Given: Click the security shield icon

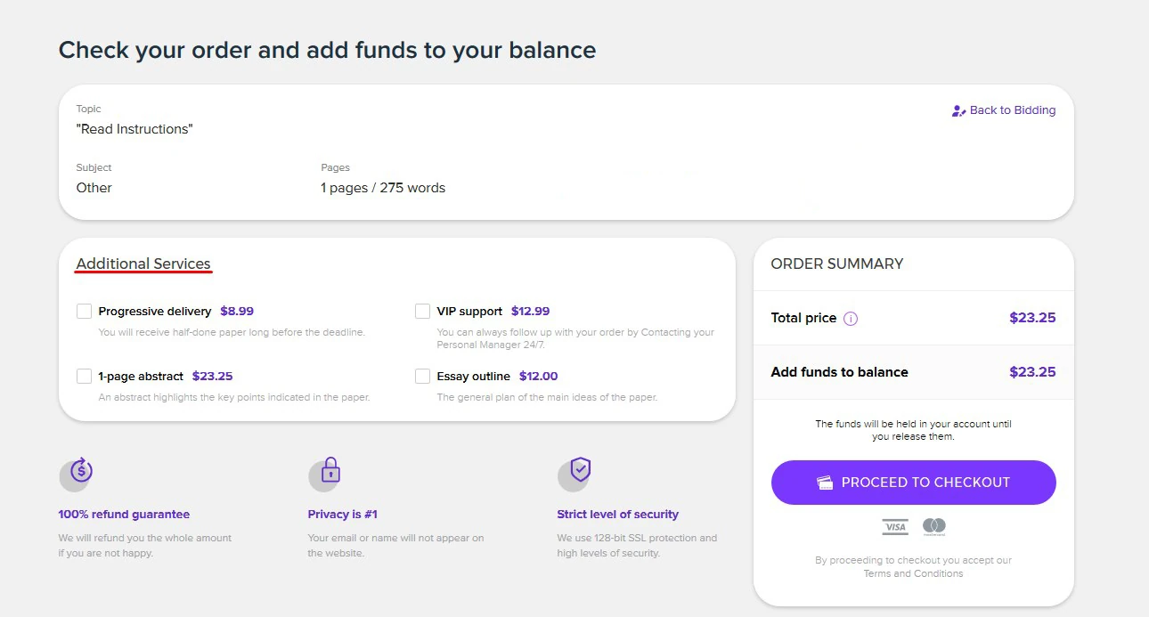Looking at the screenshot, I should coord(581,469).
